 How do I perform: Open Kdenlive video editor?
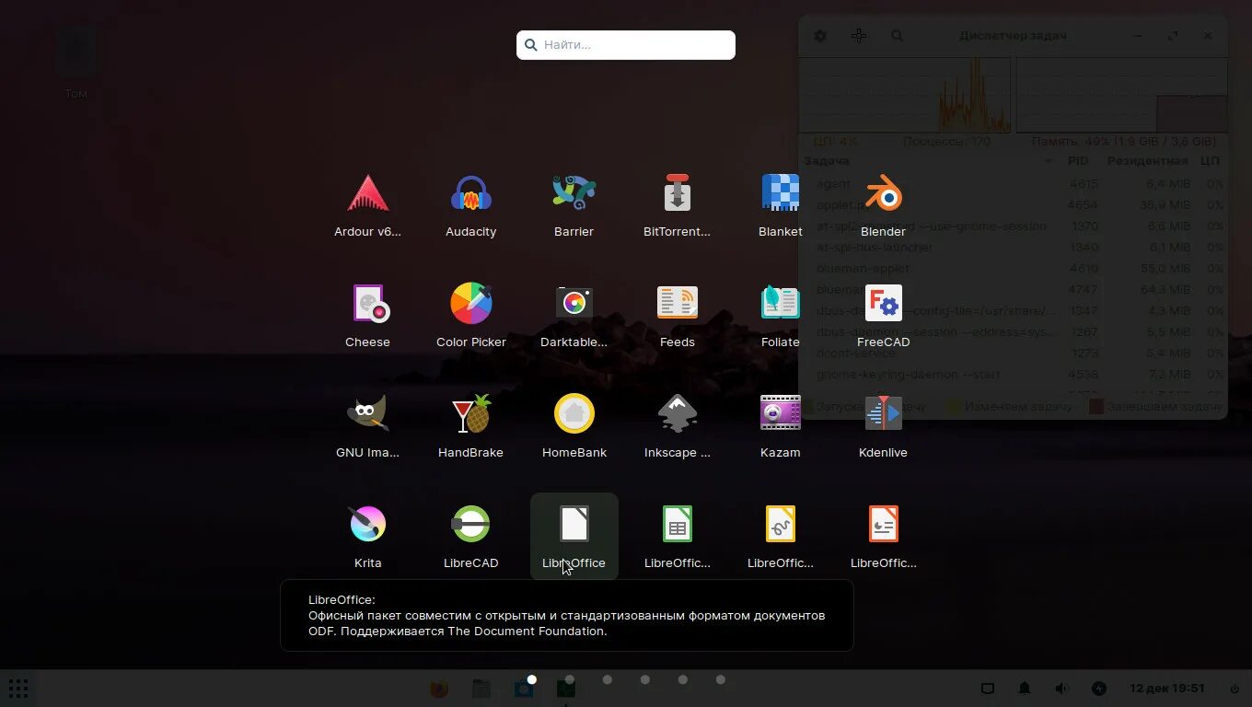coord(883,426)
